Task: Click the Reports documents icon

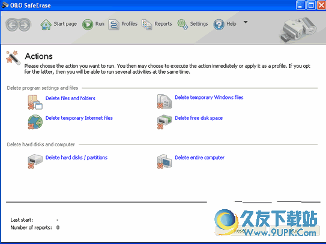Action: pos(146,25)
